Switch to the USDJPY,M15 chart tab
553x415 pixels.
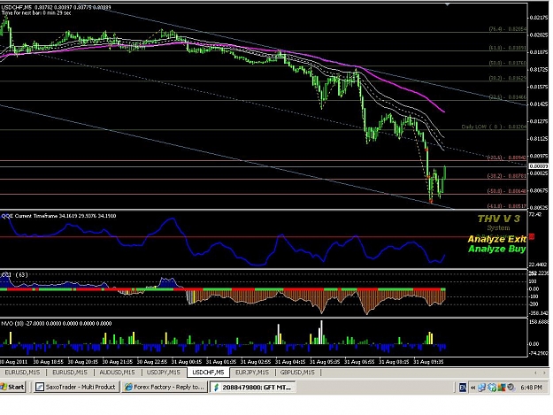(x=164, y=373)
